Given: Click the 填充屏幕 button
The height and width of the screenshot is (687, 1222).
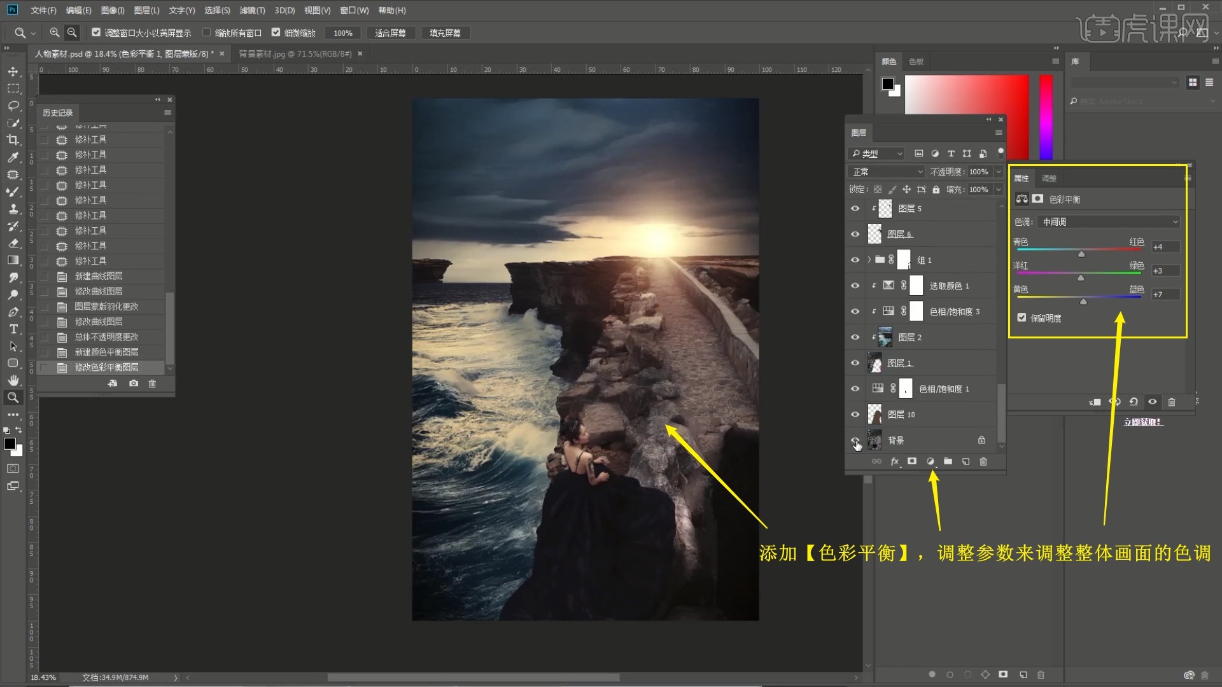Looking at the screenshot, I should pos(445,33).
